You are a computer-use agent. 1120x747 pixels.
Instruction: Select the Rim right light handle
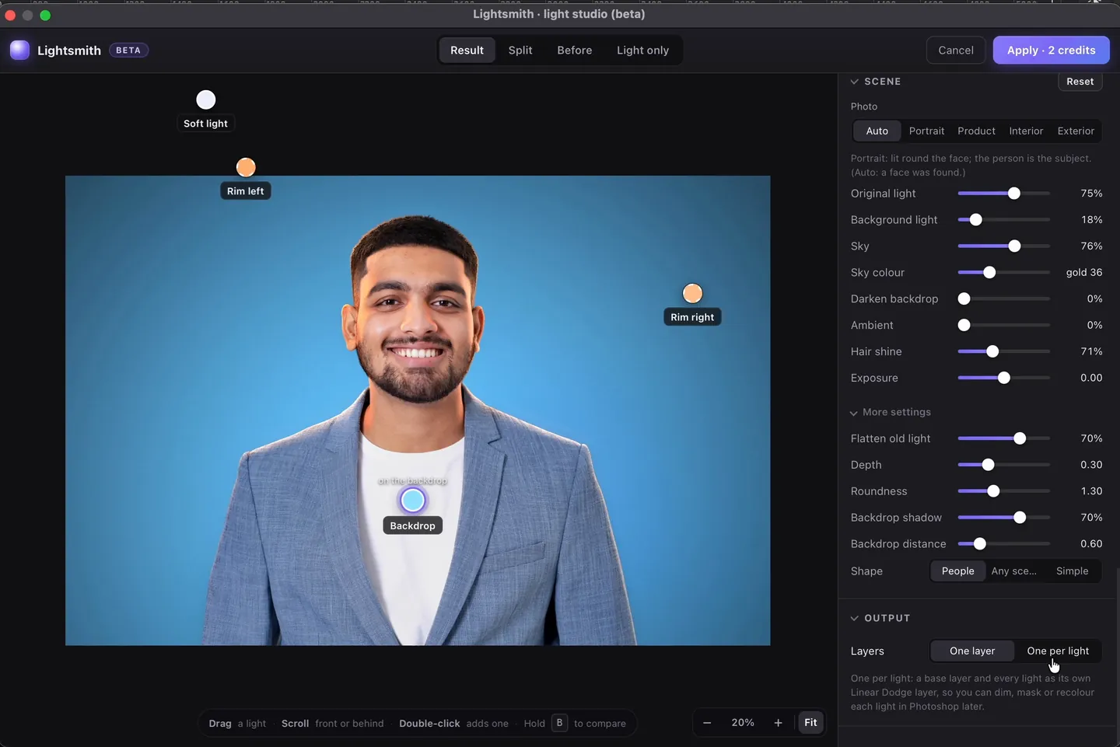click(x=692, y=293)
